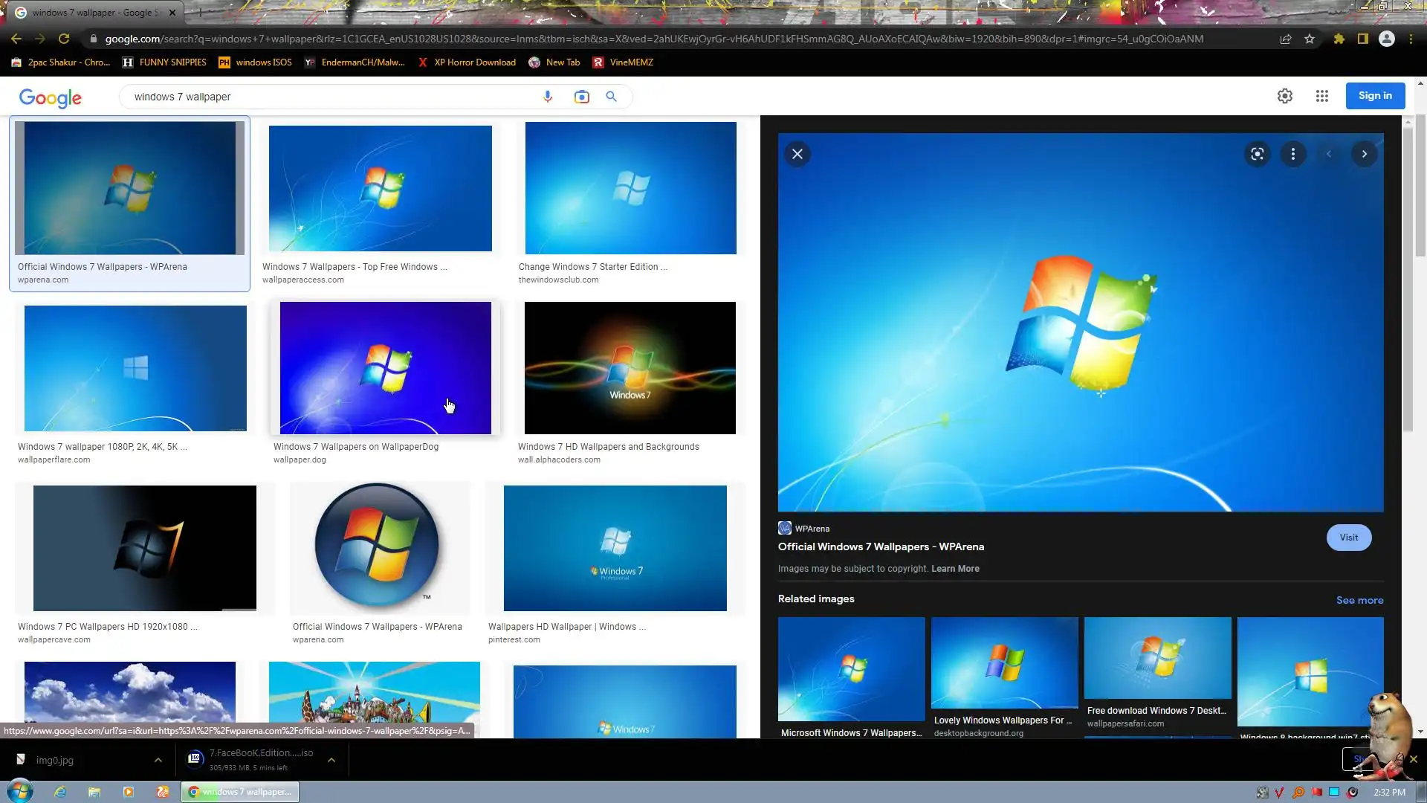Open the XP Horror Download bookmark
This screenshot has width=1427, height=803.
(467, 62)
